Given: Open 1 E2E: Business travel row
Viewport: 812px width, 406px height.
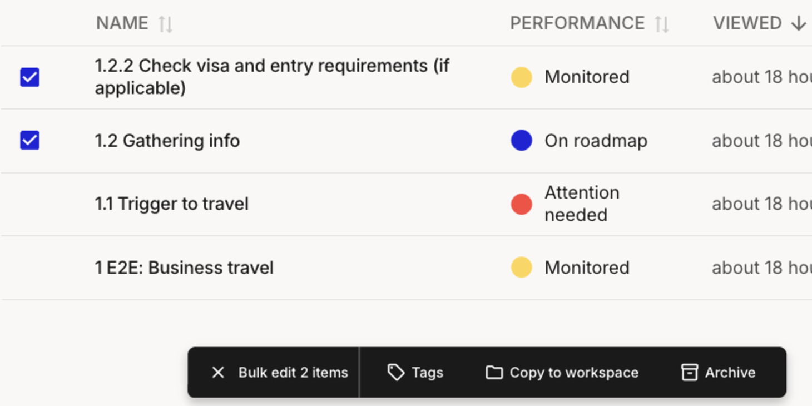Looking at the screenshot, I should coord(184,268).
